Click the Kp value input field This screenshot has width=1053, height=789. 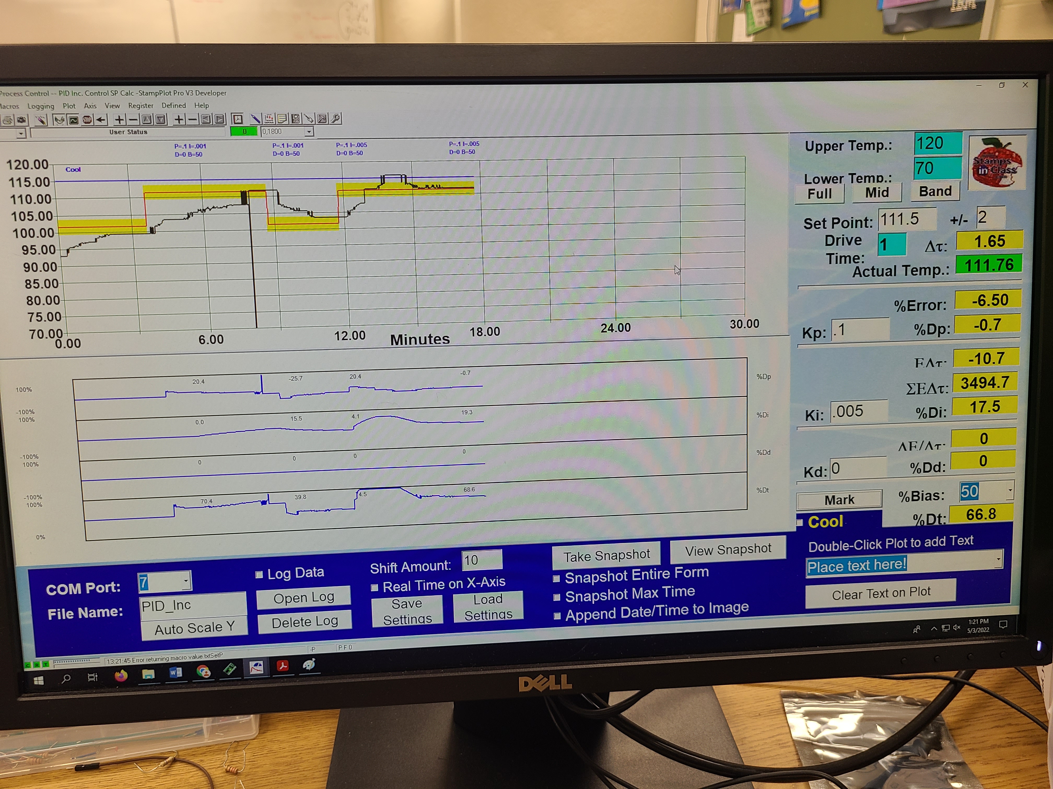click(860, 330)
